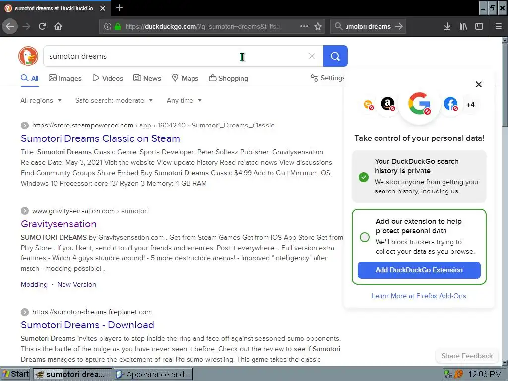Click the green padlock security icon
Image resolution: width=508 pixels, height=381 pixels.
pos(118,26)
